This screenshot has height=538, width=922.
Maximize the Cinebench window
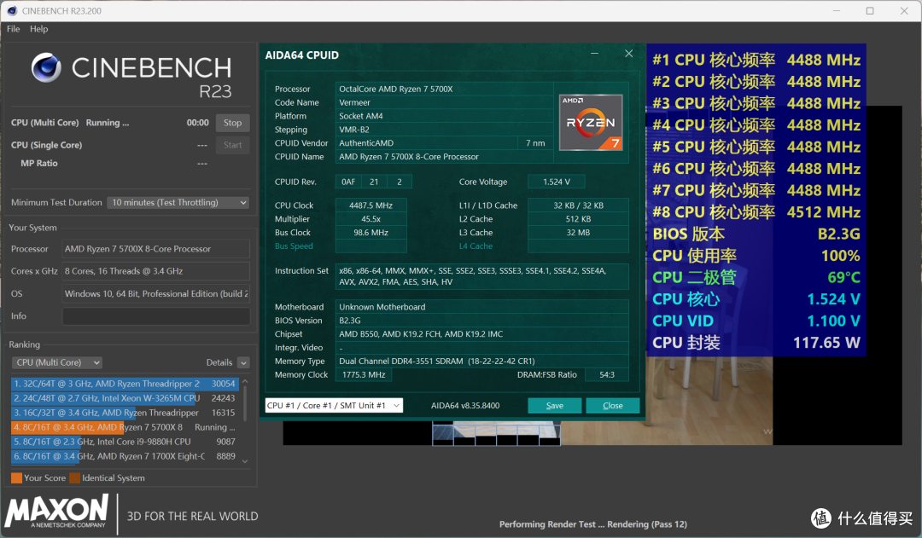tap(870, 10)
